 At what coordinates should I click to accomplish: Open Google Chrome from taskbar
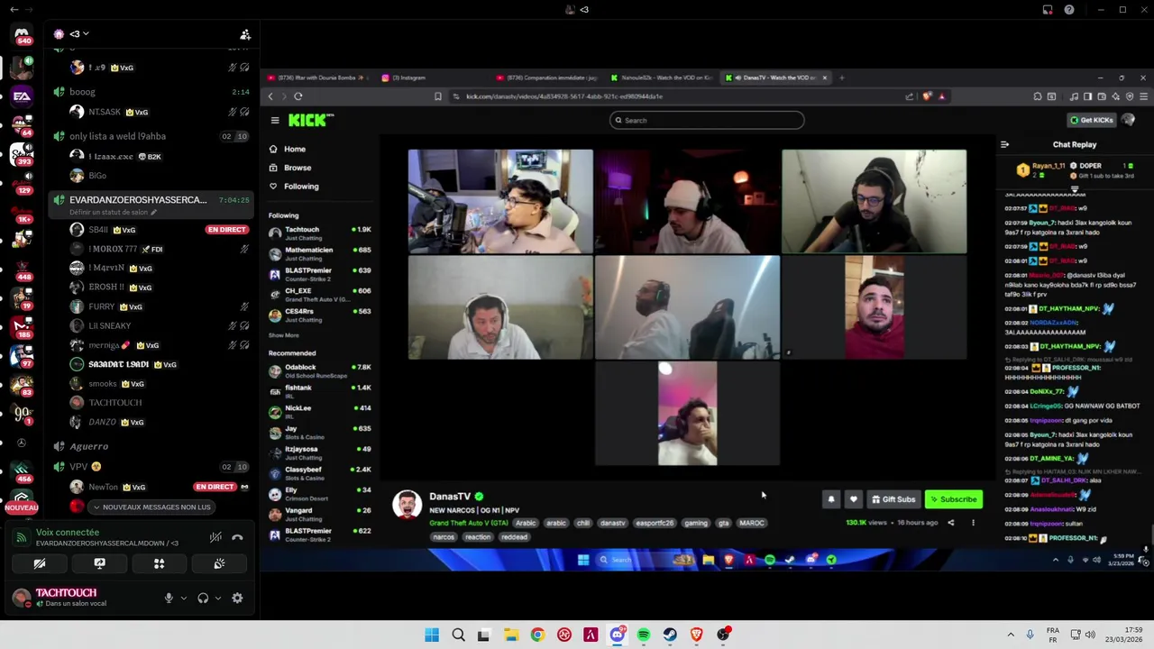537,635
